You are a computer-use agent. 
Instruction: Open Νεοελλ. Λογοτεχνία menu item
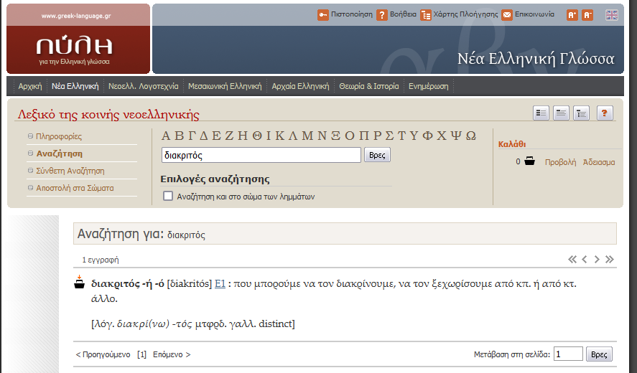click(x=144, y=87)
